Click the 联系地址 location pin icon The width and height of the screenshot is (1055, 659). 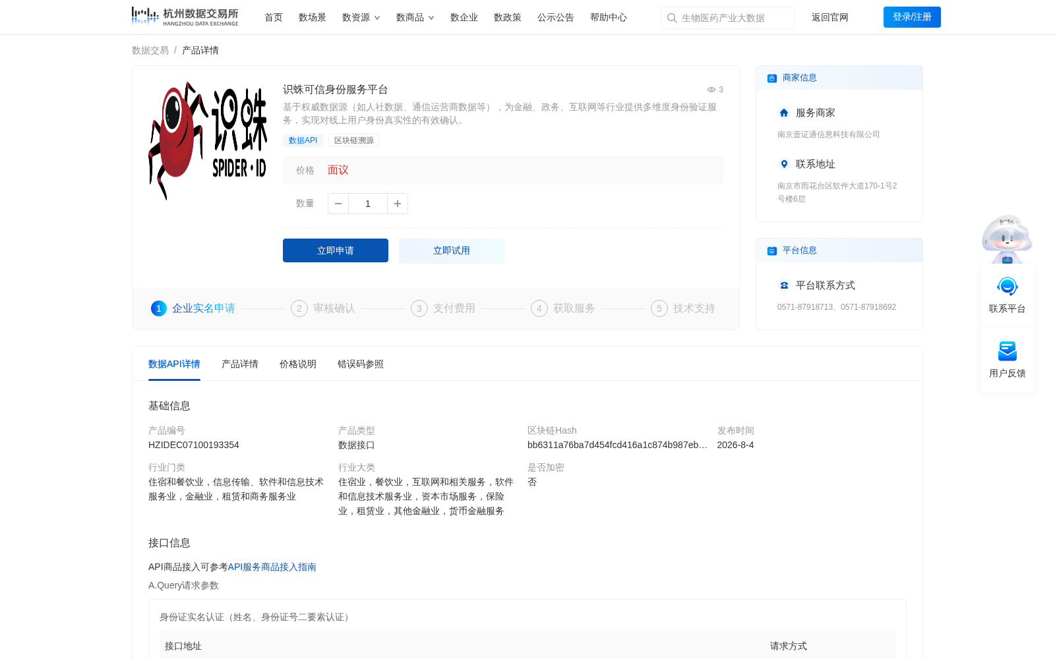pyautogui.click(x=784, y=164)
